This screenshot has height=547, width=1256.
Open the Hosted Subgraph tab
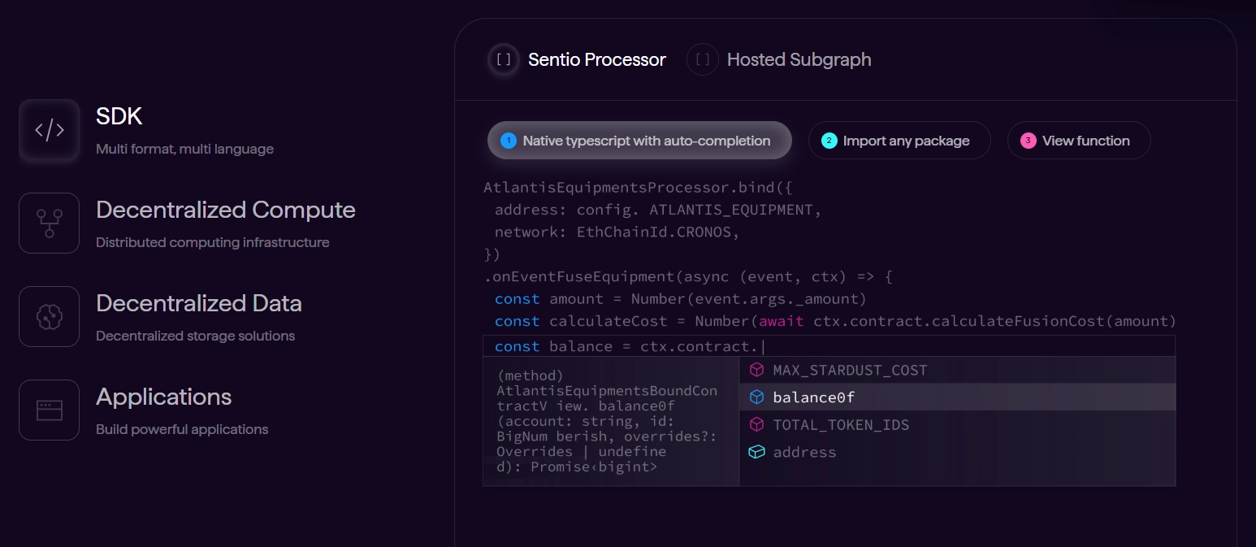point(799,59)
